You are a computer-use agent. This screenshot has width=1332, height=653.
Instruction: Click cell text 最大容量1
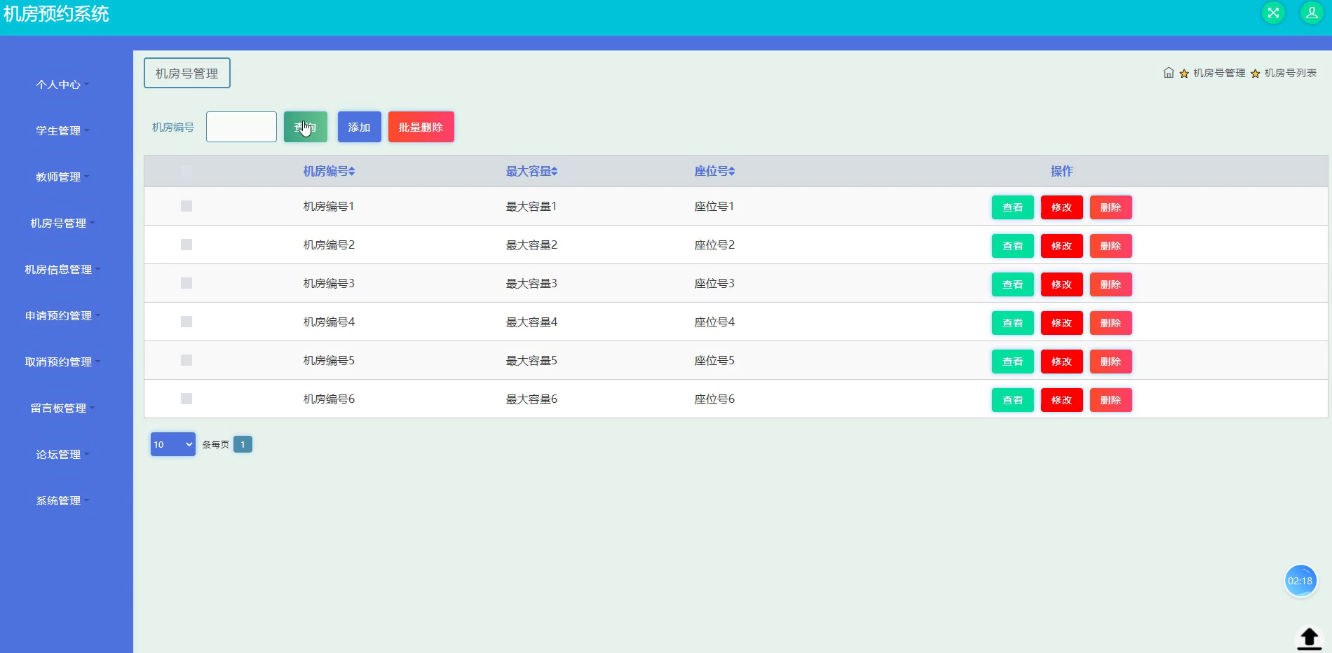tap(531, 206)
